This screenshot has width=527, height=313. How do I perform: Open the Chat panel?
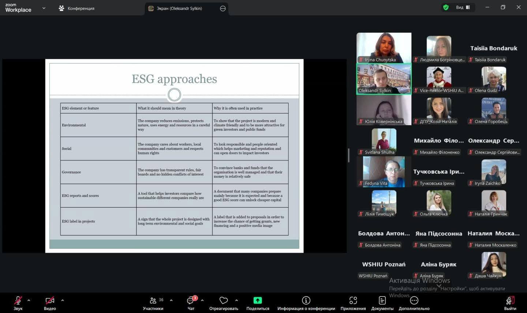(x=191, y=301)
